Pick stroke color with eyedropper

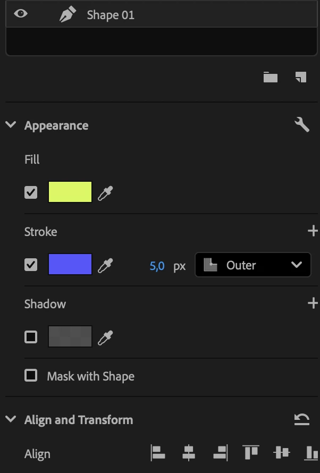(x=105, y=265)
